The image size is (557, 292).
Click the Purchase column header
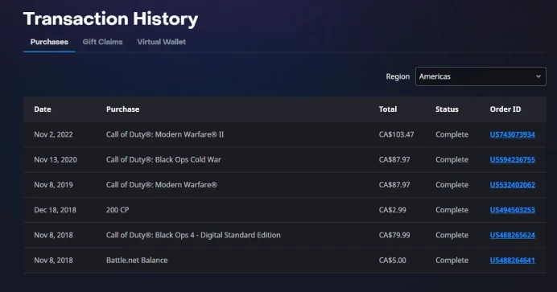pos(122,109)
